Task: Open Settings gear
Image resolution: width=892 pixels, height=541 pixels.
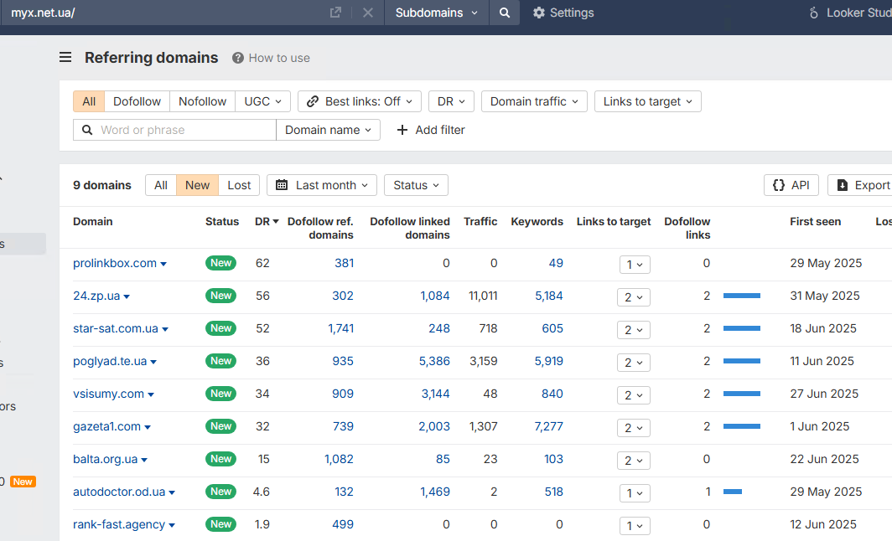Action: pos(563,13)
